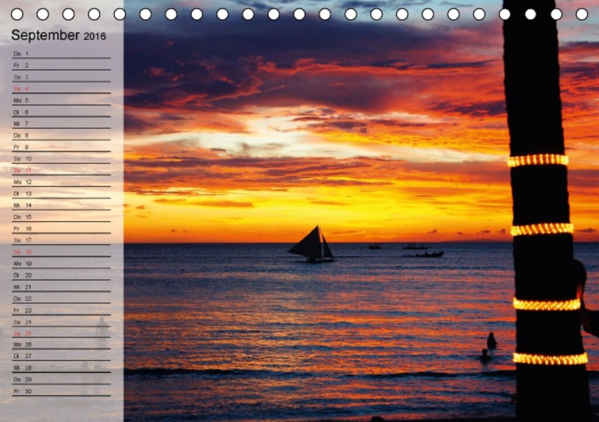
Task: Select the 'Sa 24' calendar row
Action: tap(61, 321)
